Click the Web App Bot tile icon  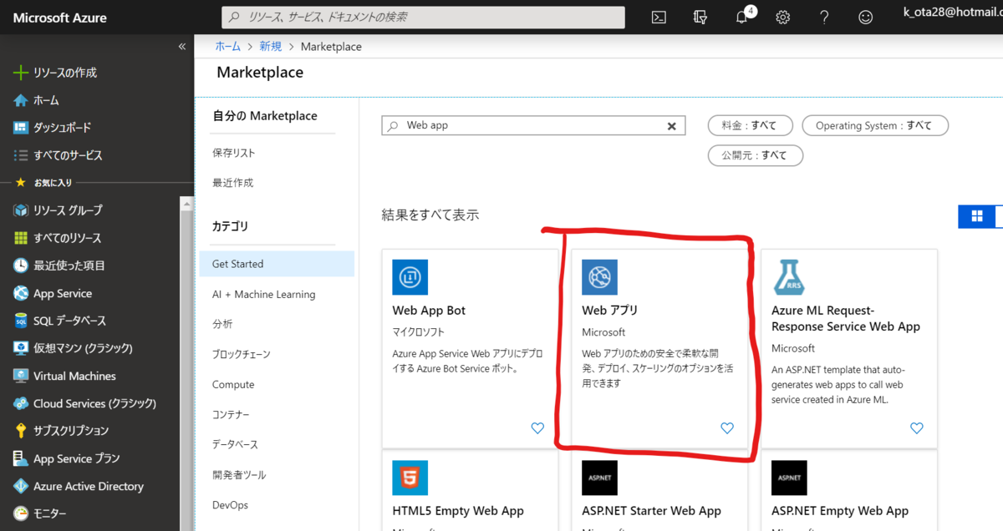410,277
